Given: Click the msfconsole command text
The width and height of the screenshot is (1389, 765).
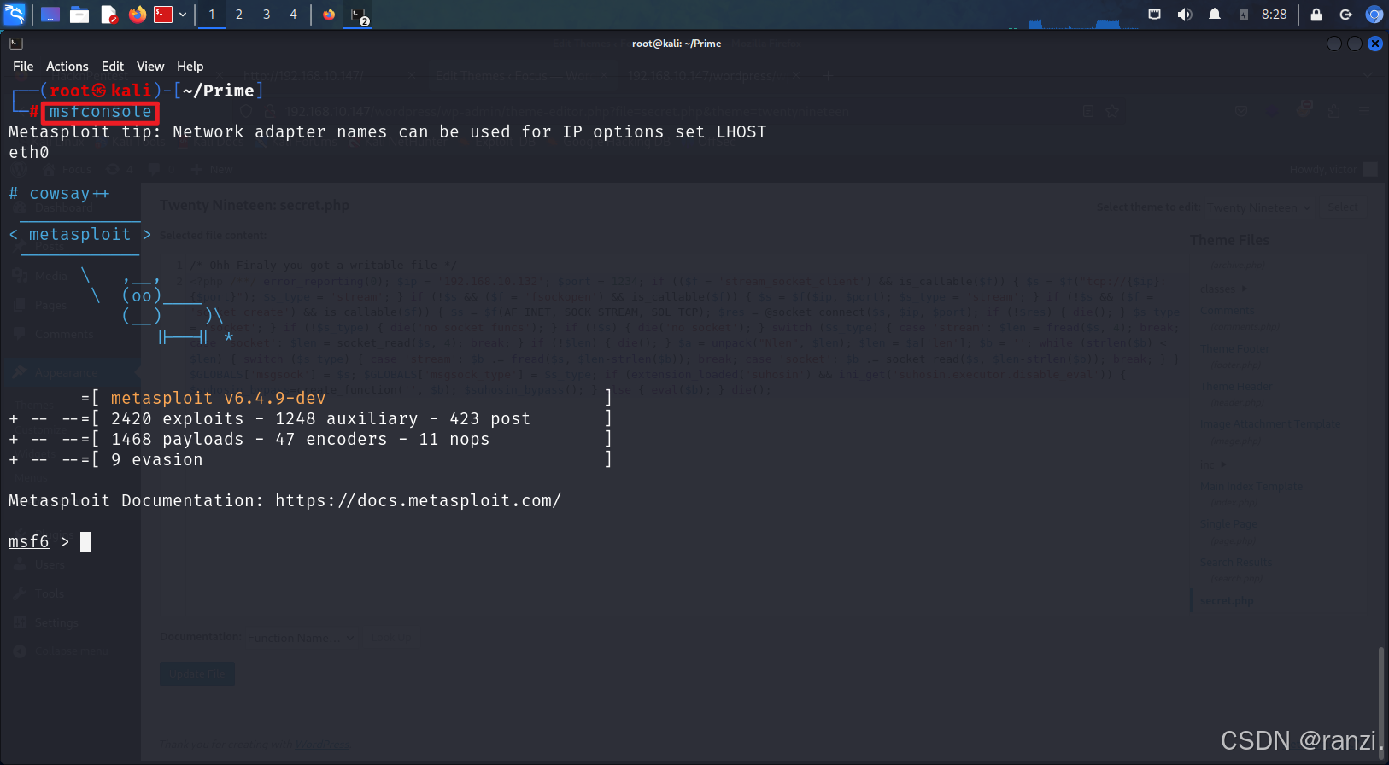Looking at the screenshot, I should pyautogui.click(x=100, y=112).
